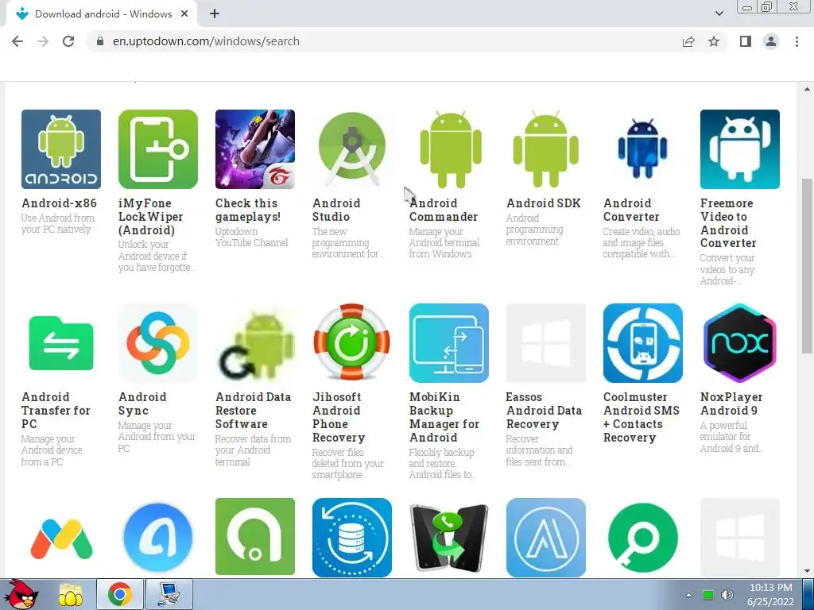
Task: Open the Android-x86 app icon
Action: click(60, 149)
